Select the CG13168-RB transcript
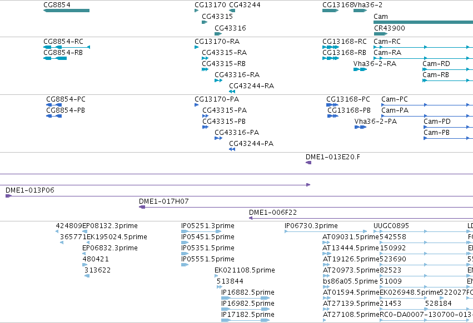473x323 pixels. (331, 58)
